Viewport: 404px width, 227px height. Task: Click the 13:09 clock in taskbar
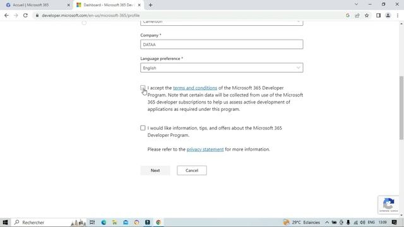click(383, 223)
